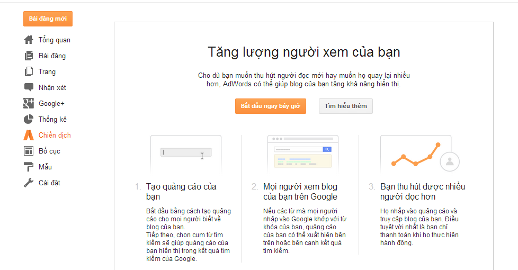Click the AdWords icon beside Chiến dịch

(29, 135)
